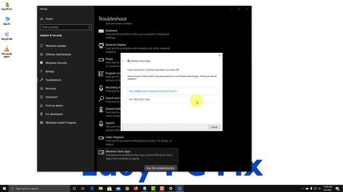This screenshot has height=192, width=343.
Task: Close the troubleshooter dialog with X
Action: (220, 55)
